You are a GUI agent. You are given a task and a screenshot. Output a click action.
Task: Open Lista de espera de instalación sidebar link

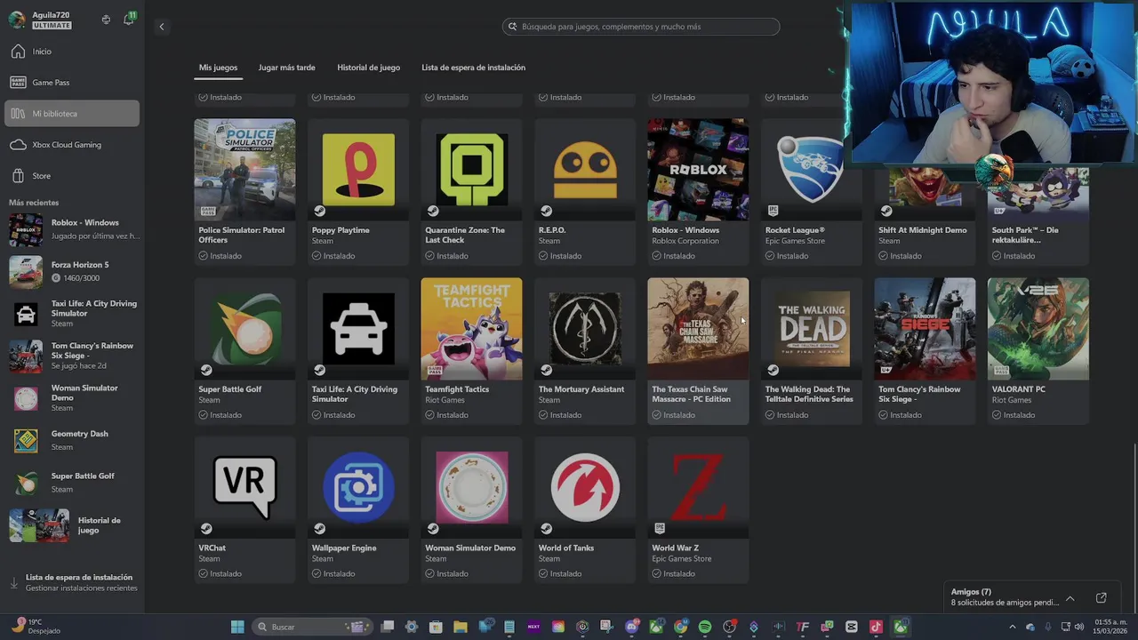click(73, 582)
